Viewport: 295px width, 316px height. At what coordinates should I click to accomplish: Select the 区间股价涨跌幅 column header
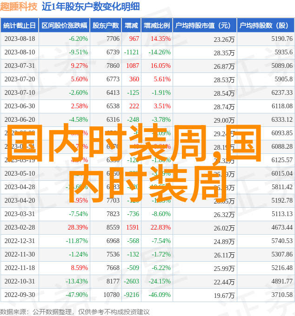pos(64,26)
